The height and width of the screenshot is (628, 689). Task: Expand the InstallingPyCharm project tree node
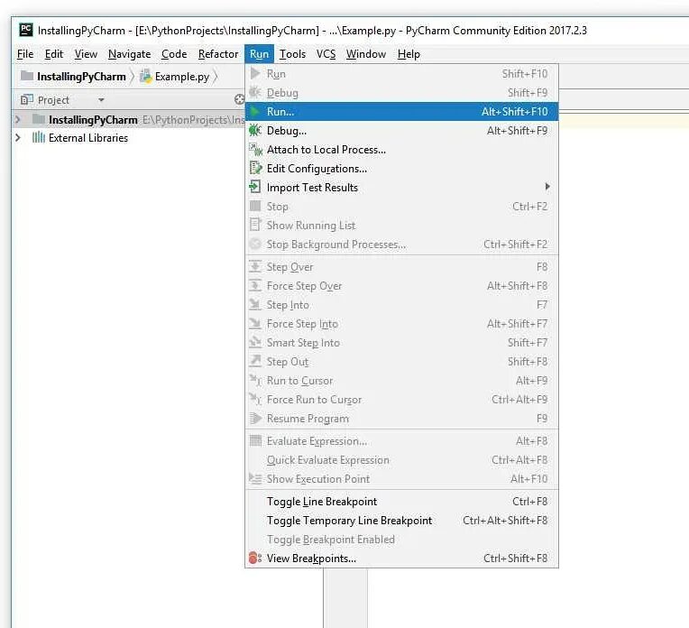[x=17, y=120]
